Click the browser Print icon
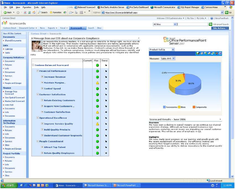This screenshot has width=235, height=189. tap(76, 13)
